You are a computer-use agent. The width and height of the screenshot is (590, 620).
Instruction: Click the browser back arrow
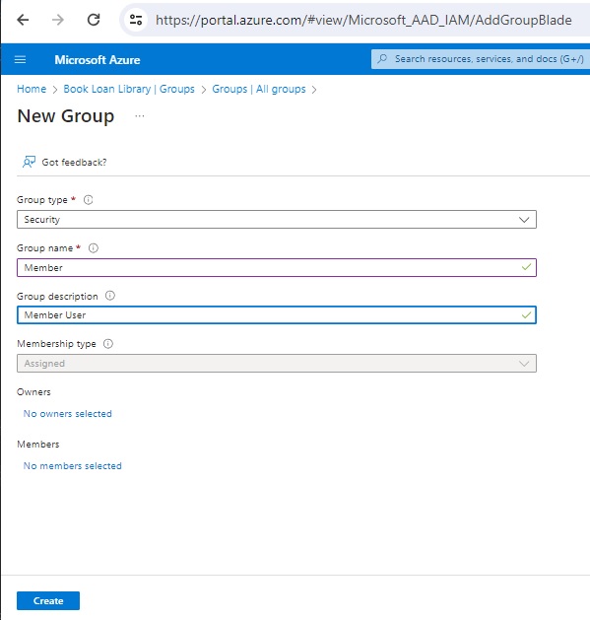point(23,20)
